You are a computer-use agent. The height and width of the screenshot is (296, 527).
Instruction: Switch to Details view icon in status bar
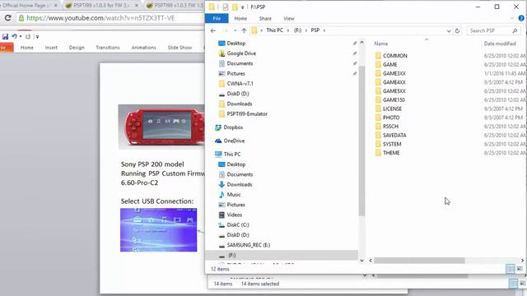click(x=511, y=269)
